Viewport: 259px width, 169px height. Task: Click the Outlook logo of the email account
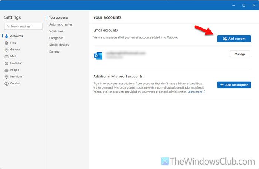(x=98, y=56)
